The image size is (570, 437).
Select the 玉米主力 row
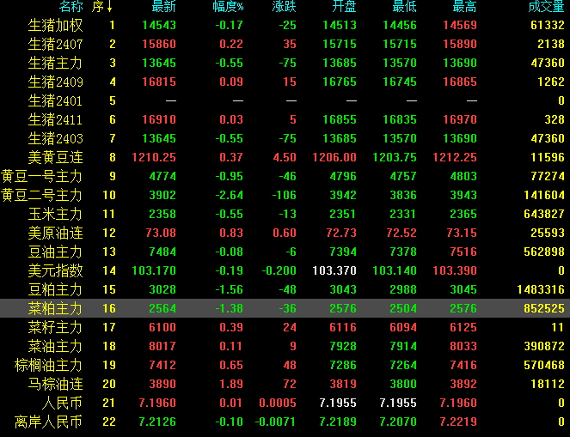55,214
